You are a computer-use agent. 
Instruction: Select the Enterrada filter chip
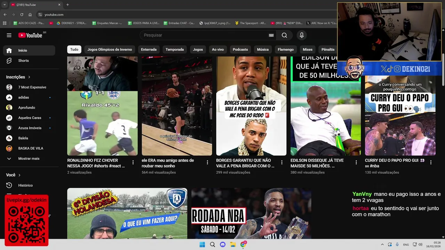click(149, 49)
